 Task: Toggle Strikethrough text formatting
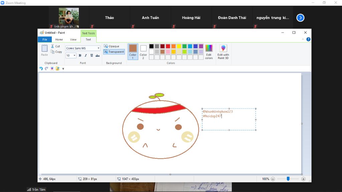(x=98, y=56)
